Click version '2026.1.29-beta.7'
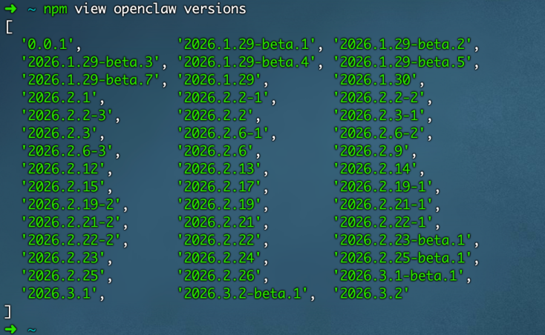Viewport: 545px width, 335px height. [91, 80]
